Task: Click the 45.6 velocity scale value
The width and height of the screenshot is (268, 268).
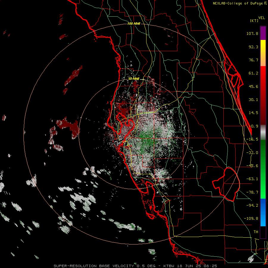Action: click(x=253, y=86)
